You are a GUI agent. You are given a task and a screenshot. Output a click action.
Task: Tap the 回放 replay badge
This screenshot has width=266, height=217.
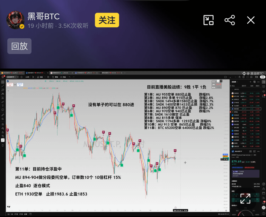coord(19,46)
